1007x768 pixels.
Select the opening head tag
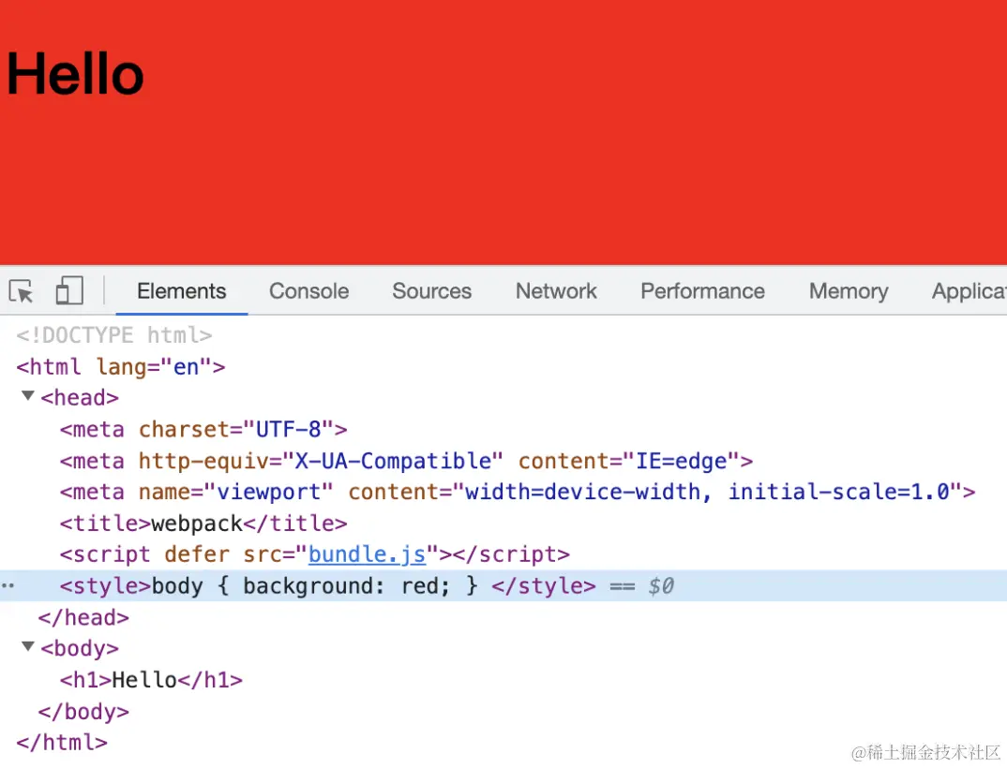tap(80, 398)
